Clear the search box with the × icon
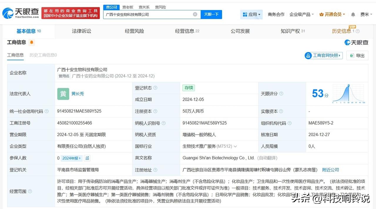376x209 pixels. pos(195,14)
